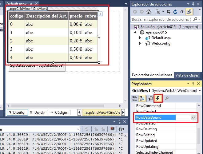Click the tag navigator right arrow
The image size is (203, 154).
coord(123,112)
